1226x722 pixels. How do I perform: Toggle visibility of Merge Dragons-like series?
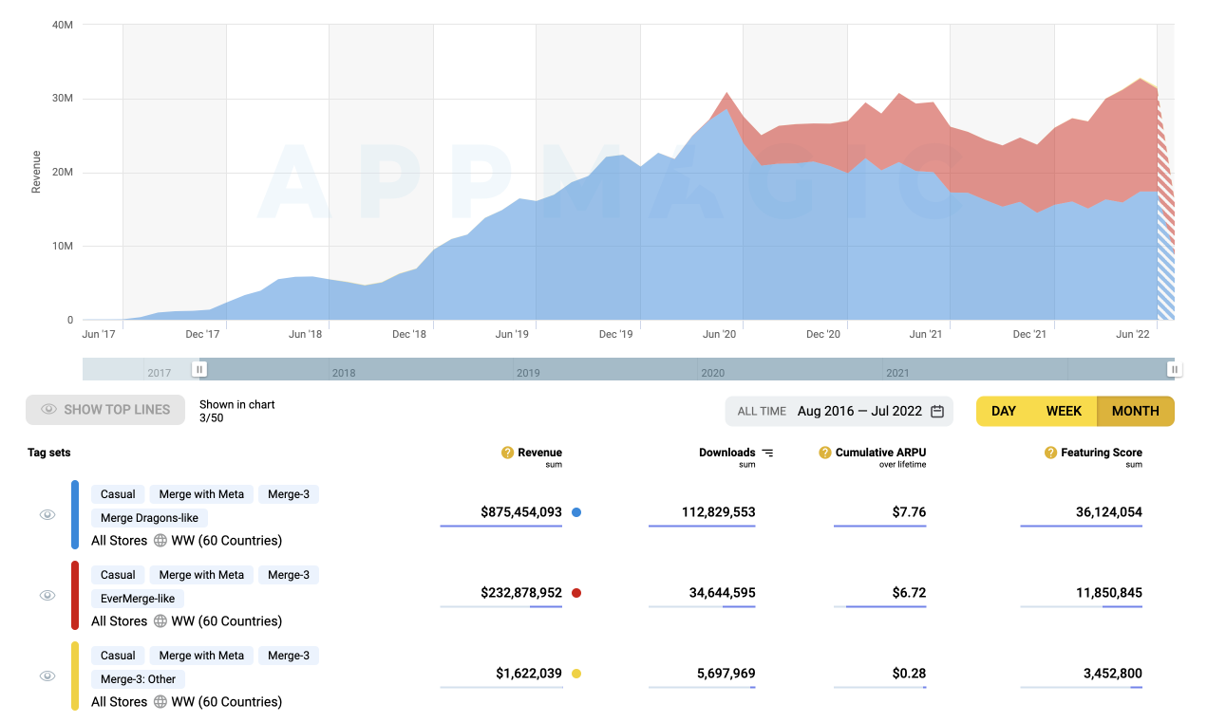[x=47, y=514]
